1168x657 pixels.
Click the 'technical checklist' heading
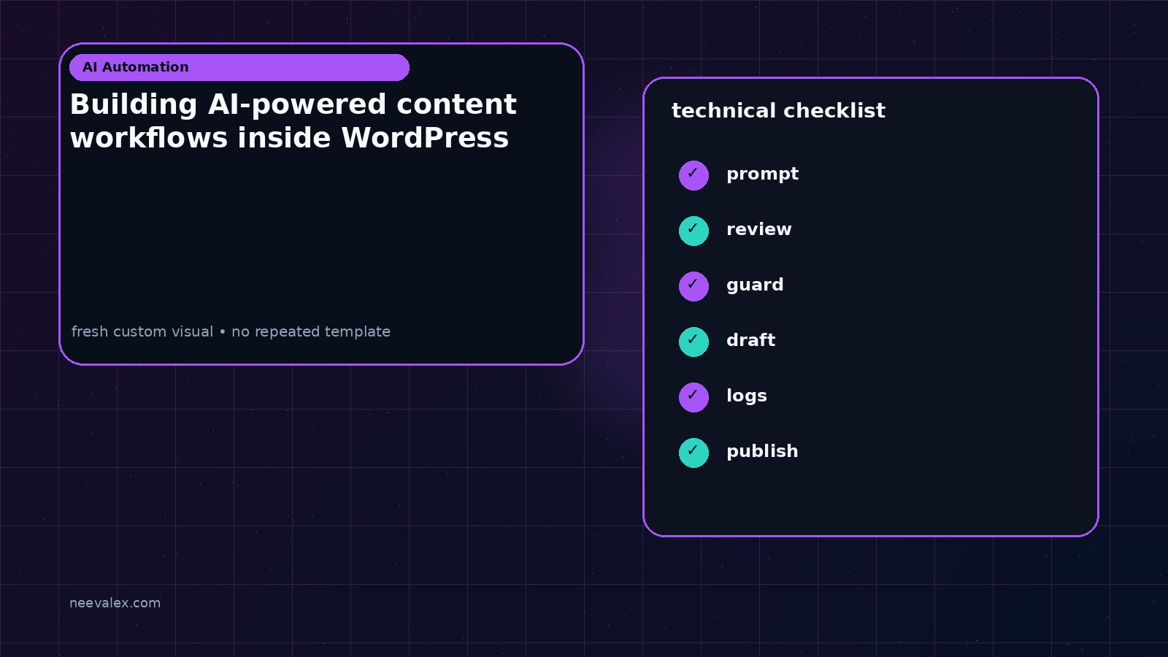pyautogui.click(x=778, y=111)
